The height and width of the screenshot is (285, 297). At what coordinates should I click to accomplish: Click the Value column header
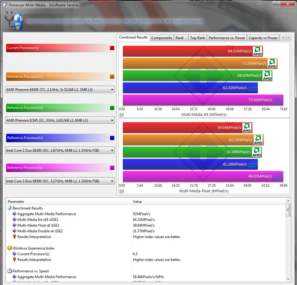click(208, 201)
